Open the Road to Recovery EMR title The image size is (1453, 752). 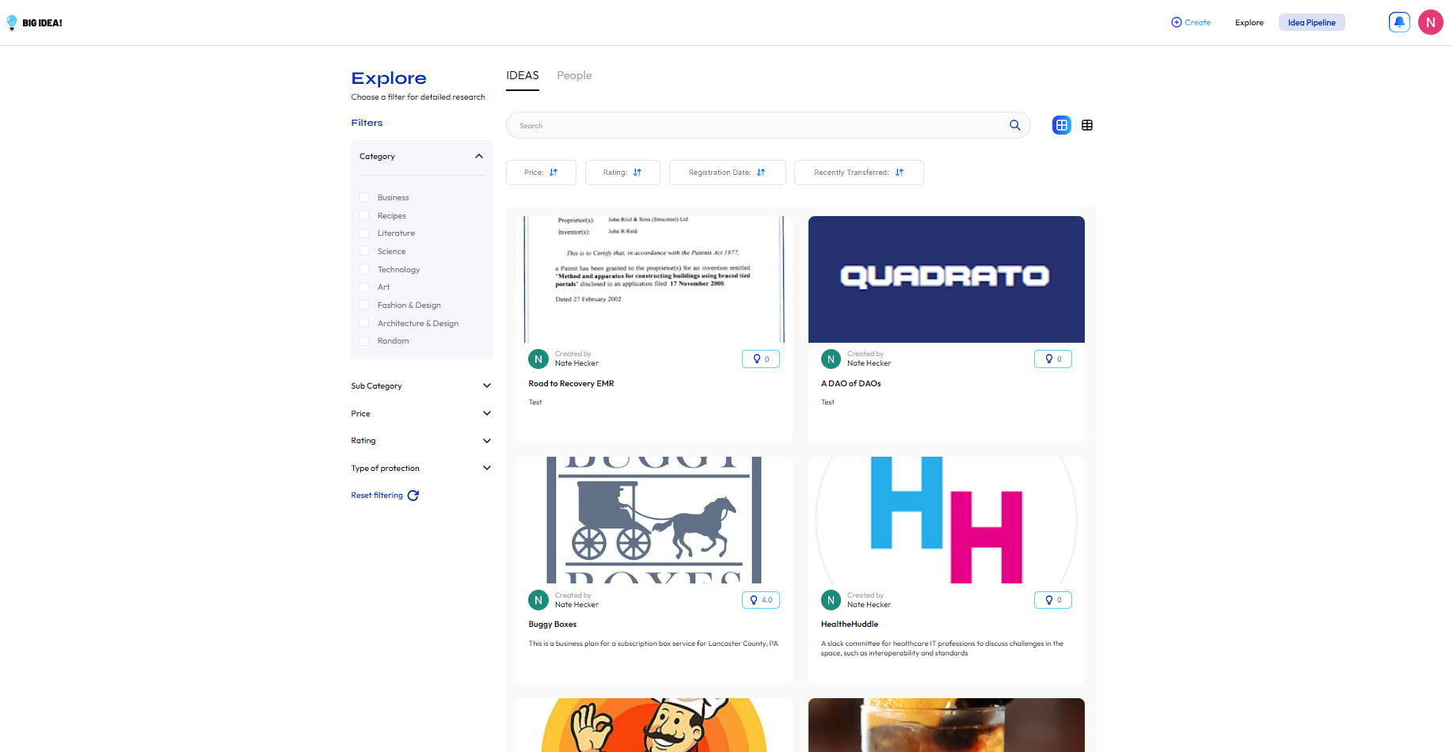tap(571, 384)
